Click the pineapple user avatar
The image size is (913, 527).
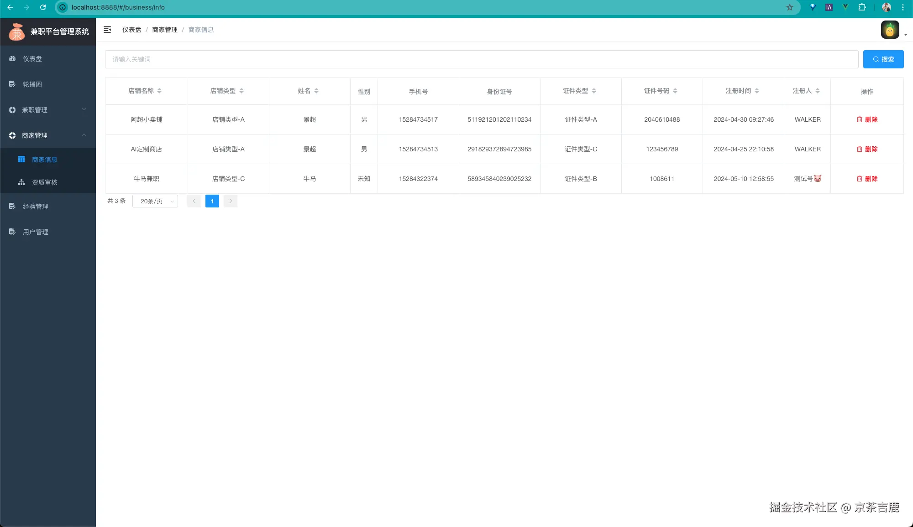click(x=890, y=30)
